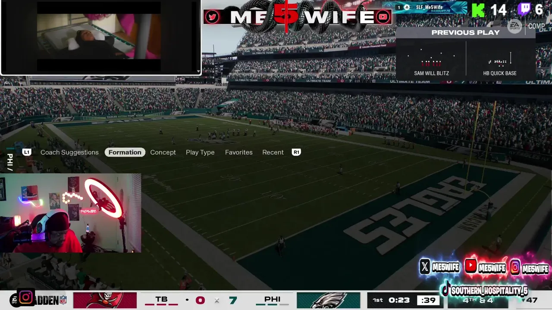
Task: Click the 4th & 4 down indicator
Action: [x=478, y=300]
